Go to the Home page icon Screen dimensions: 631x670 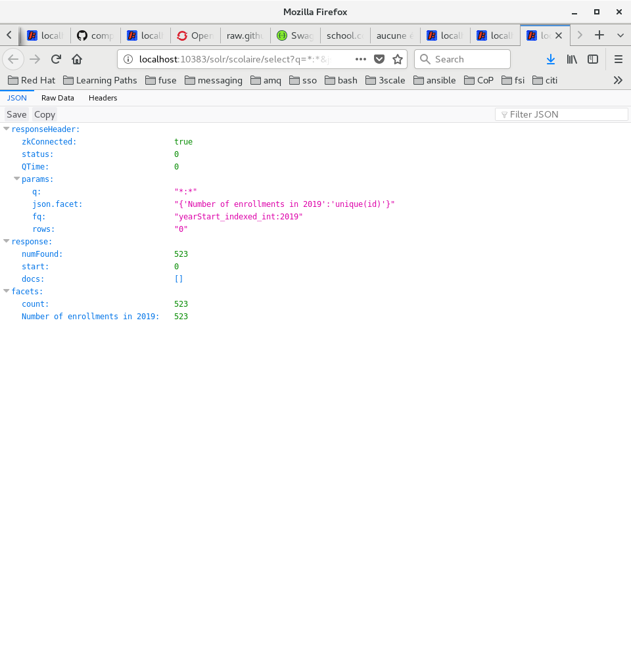[x=77, y=59]
